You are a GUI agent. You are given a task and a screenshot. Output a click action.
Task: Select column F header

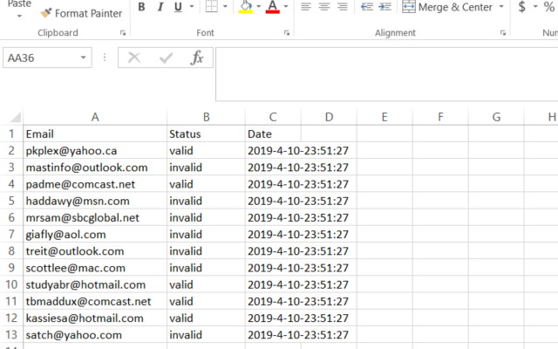440,117
